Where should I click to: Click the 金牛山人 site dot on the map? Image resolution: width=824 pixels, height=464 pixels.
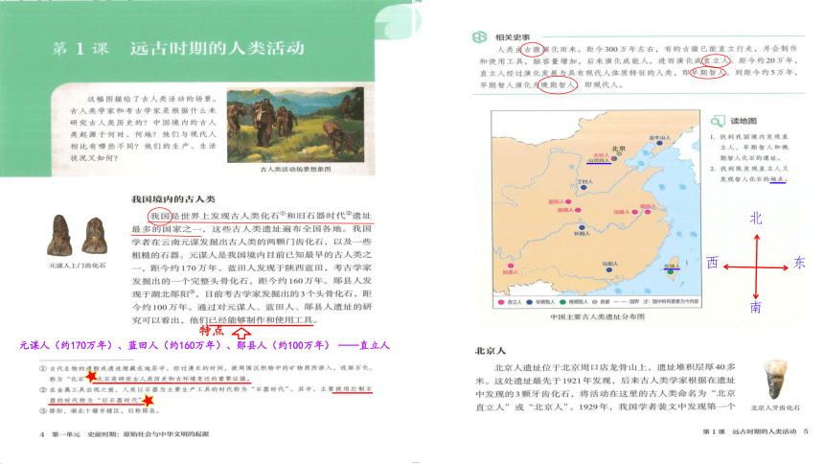[x=659, y=143]
